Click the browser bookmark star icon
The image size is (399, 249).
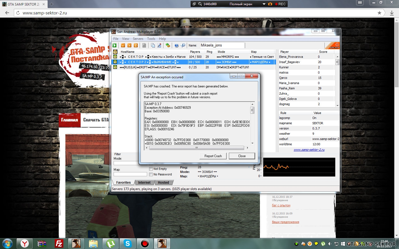379,13
